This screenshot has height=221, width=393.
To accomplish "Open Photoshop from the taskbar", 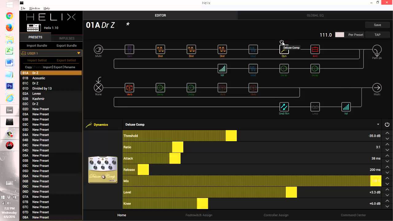I will click(10, 86).
